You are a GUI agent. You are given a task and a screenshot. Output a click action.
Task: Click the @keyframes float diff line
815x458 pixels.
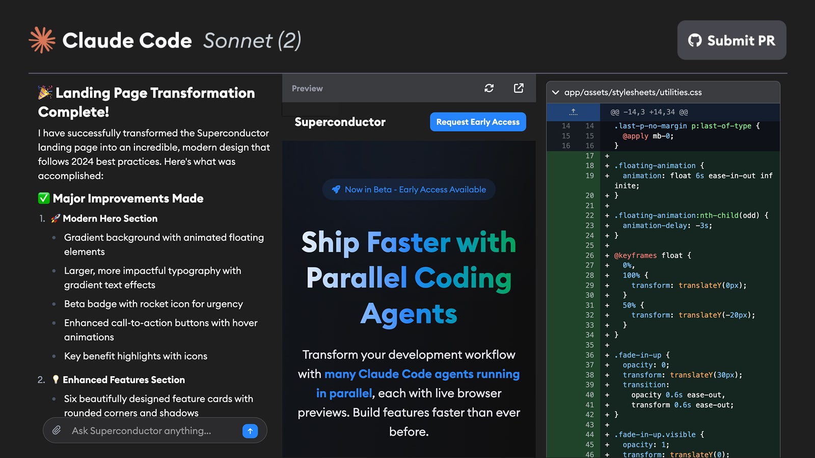pos(653,255)
